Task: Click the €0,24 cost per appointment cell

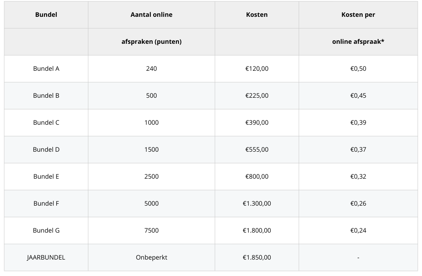Action: click(358, 231)
